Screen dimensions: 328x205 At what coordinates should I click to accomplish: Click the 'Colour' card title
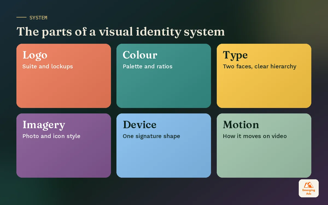140,55
